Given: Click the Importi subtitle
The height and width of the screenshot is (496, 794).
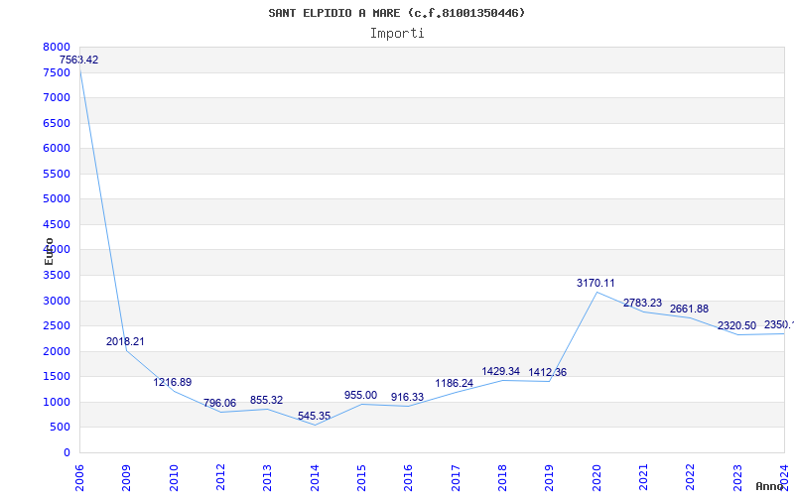Looking at the screenshot, I should [x=397, y=34].
